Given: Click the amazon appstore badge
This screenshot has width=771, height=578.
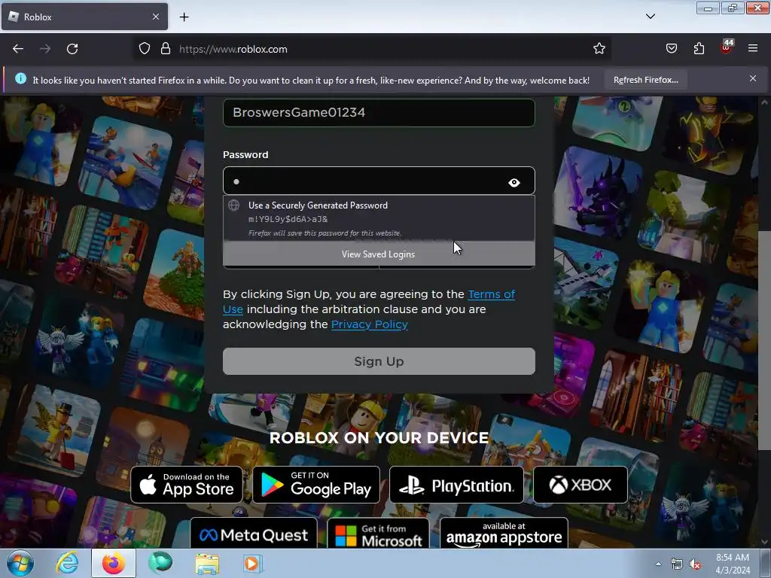Looking at the screenshot, I should coord(504,534).
